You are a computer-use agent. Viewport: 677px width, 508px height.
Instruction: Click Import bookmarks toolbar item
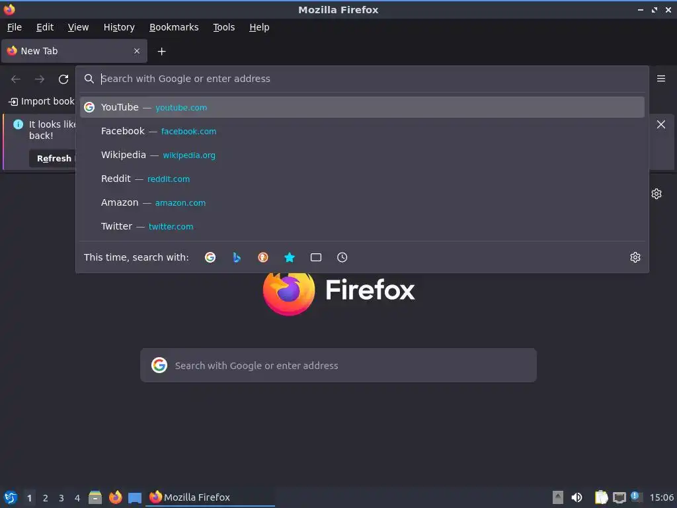(x=42, y=101)
